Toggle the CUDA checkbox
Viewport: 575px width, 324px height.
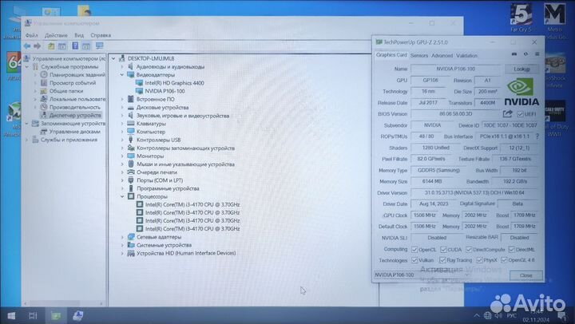pos(443,250)
